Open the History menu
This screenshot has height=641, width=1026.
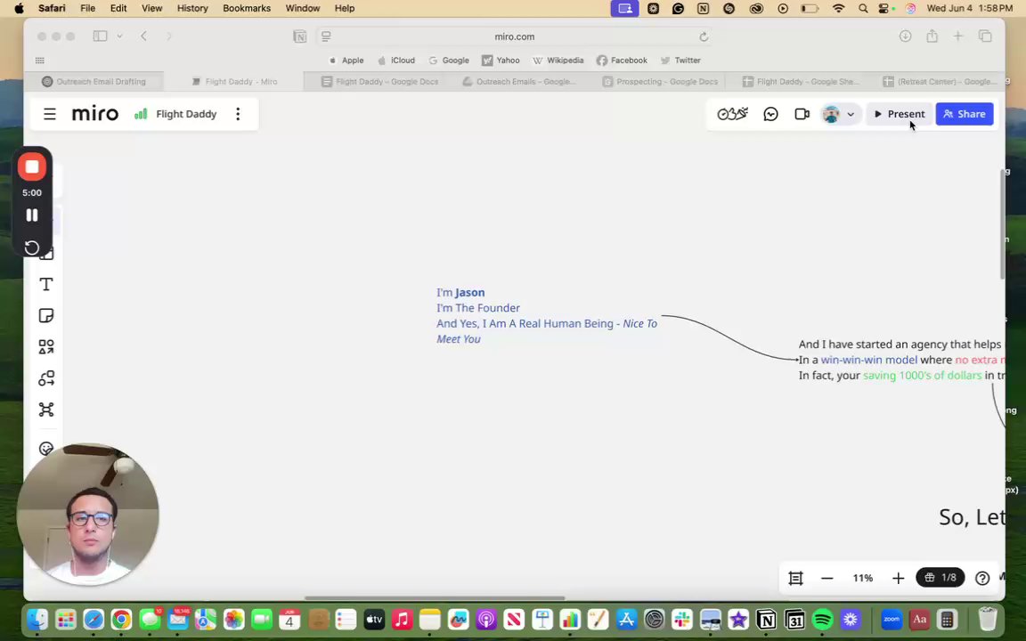pyautogui.click(x=192, y=8)
